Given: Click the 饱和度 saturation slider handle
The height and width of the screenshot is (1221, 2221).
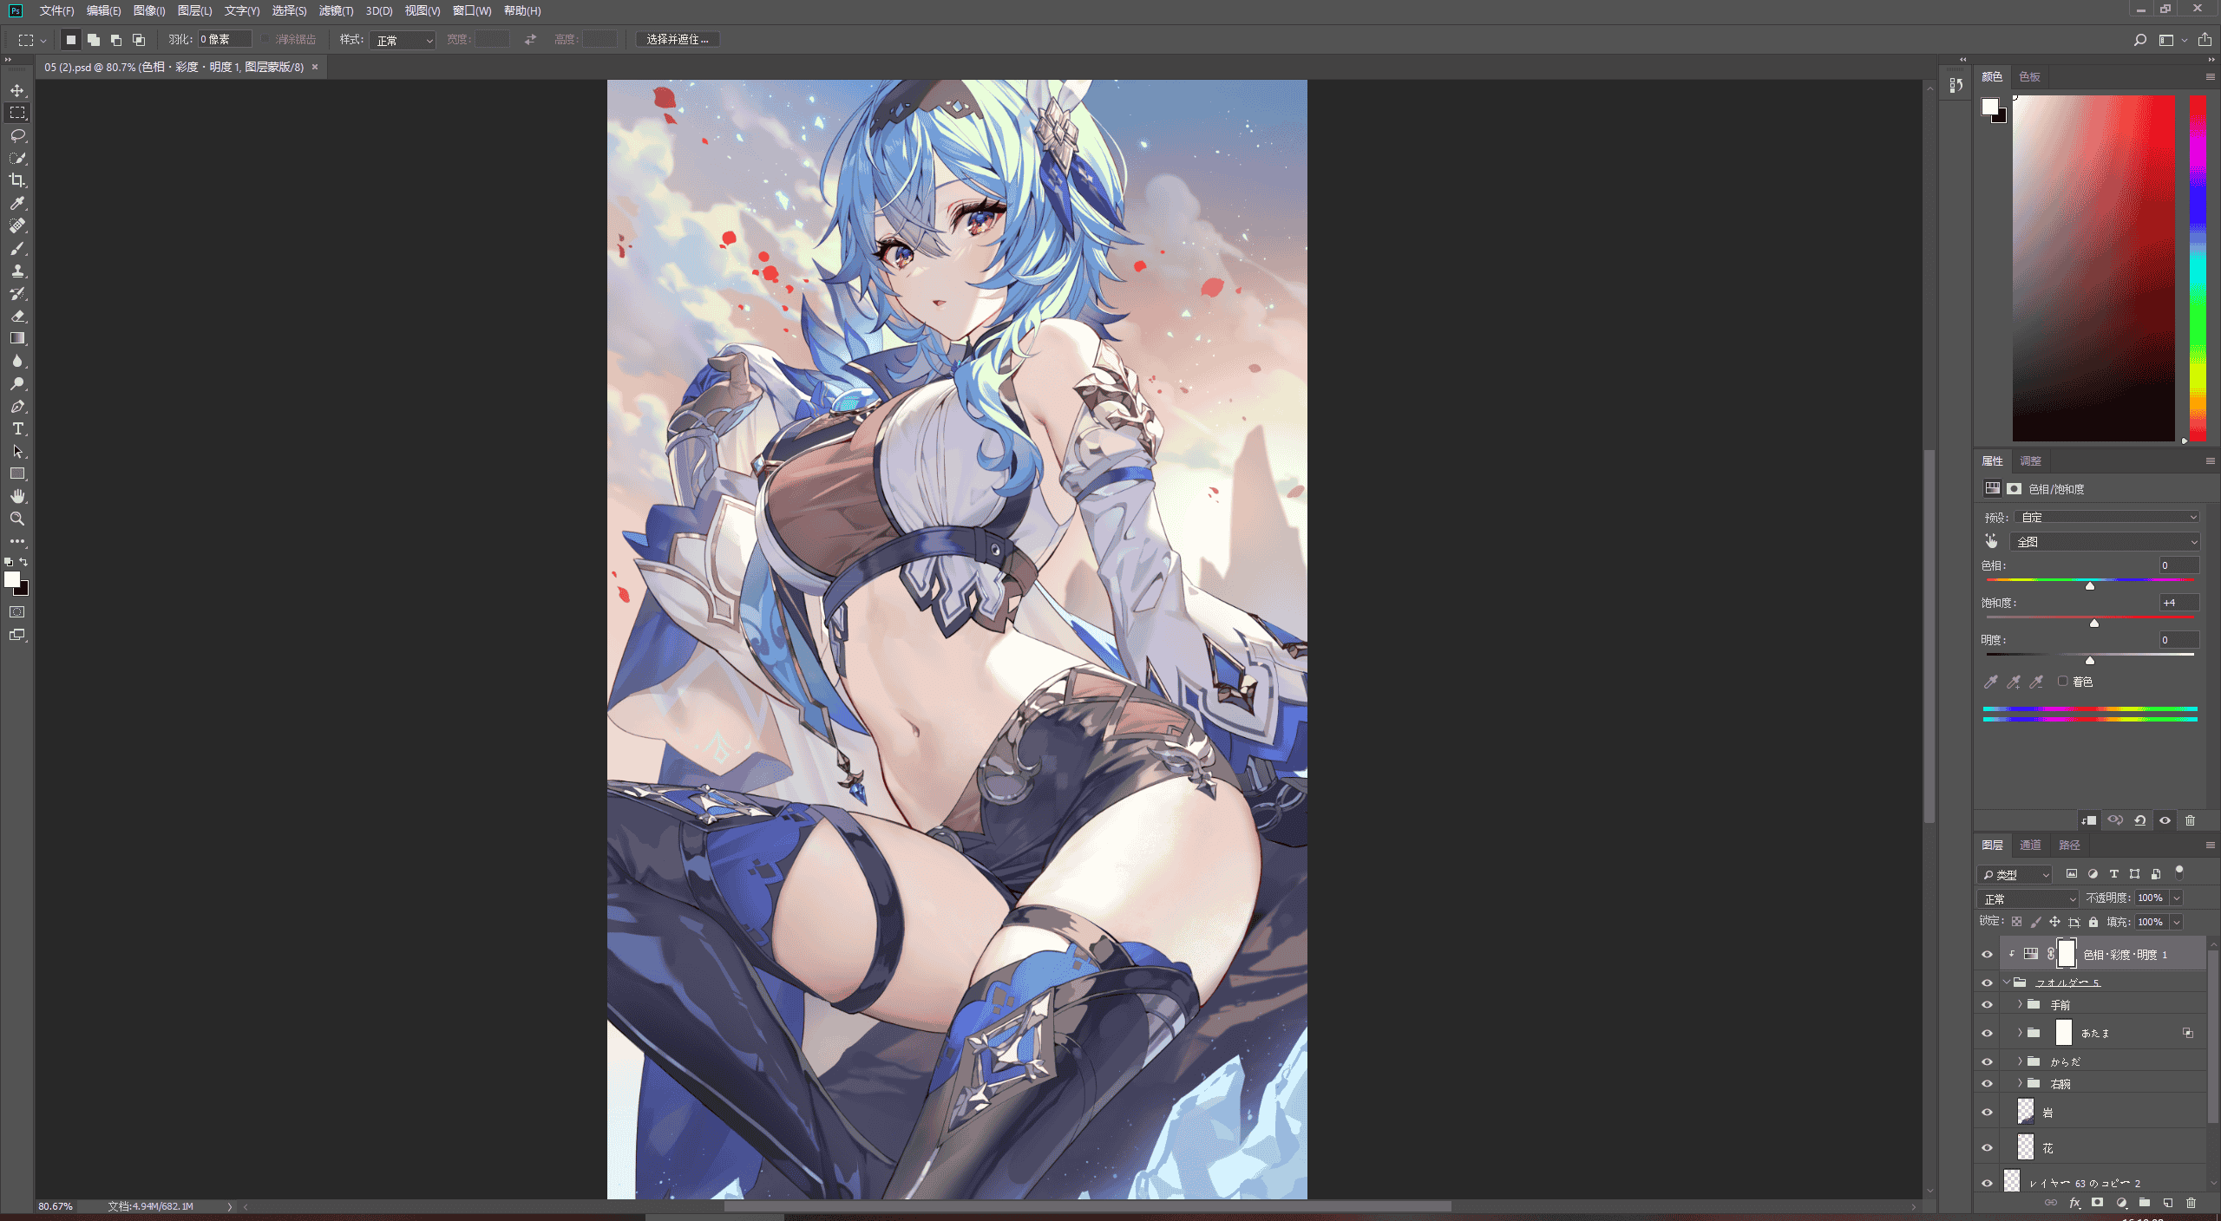Looking at the screenshot, I should tap(2094, 624).
